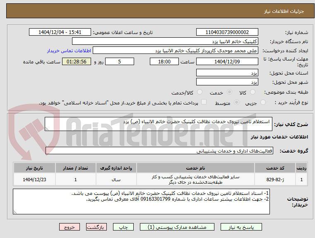The image size is (315, 238).
Task: Click the days remaining field showing 5
Action: (120, 61)
